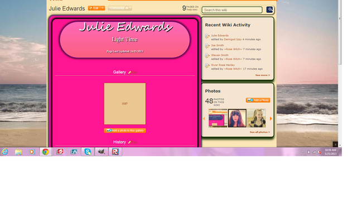Screen dimensions: 357x201
Task: Open the dropdown arrow next to Edit
Action: 103,8
